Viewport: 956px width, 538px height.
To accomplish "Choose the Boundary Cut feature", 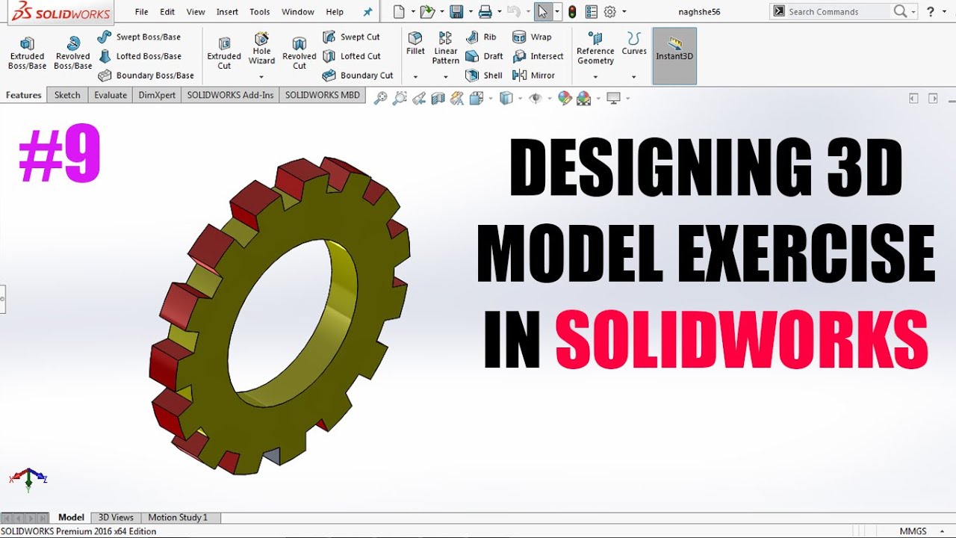I will pos(358,75).
